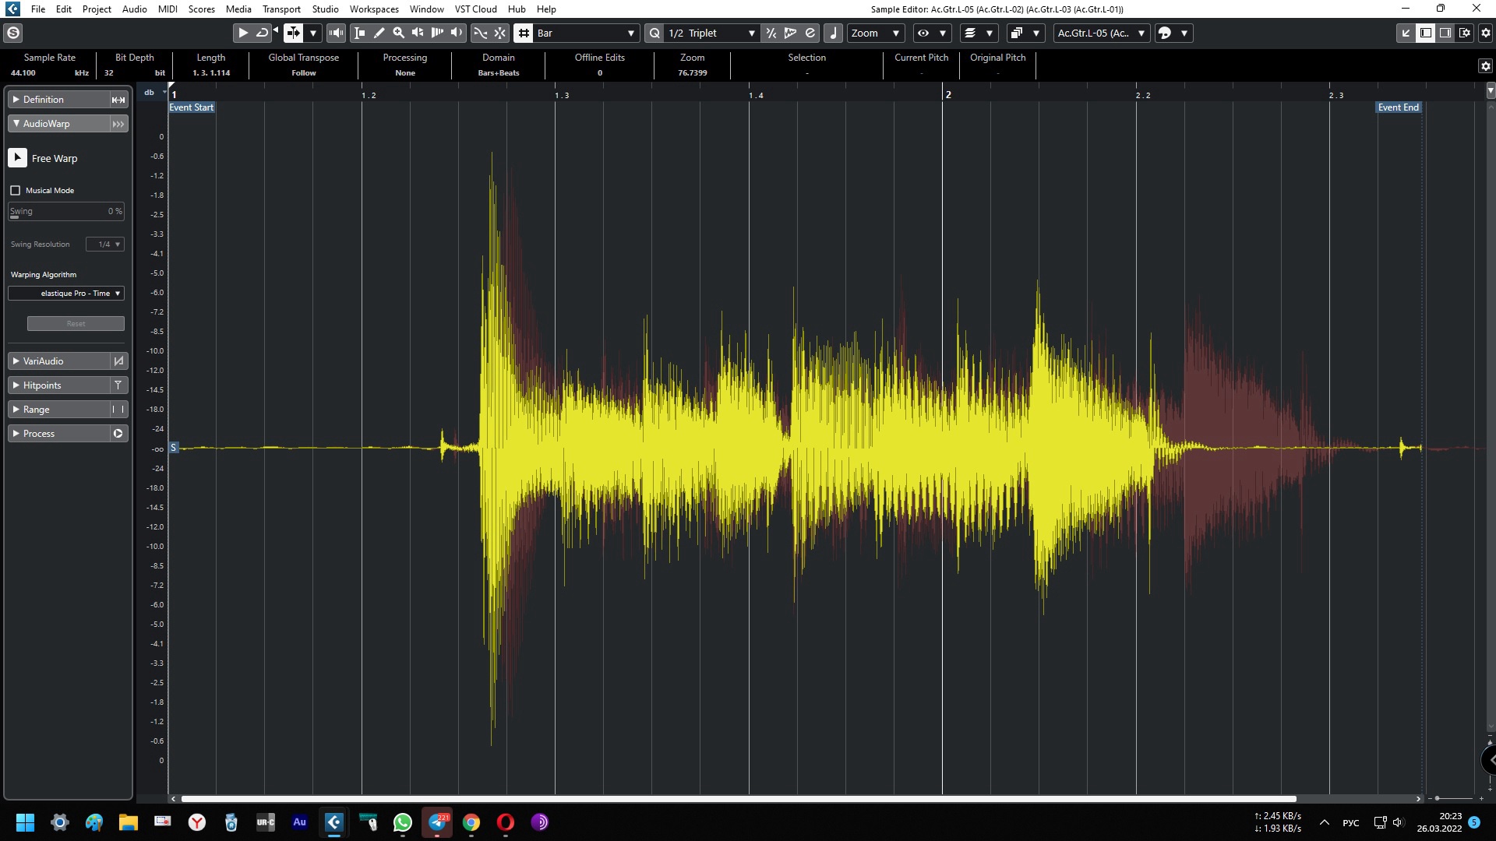Screen dimensions: 1496x841
Task: Open the Transport menu
Action: tap(281, 9)
